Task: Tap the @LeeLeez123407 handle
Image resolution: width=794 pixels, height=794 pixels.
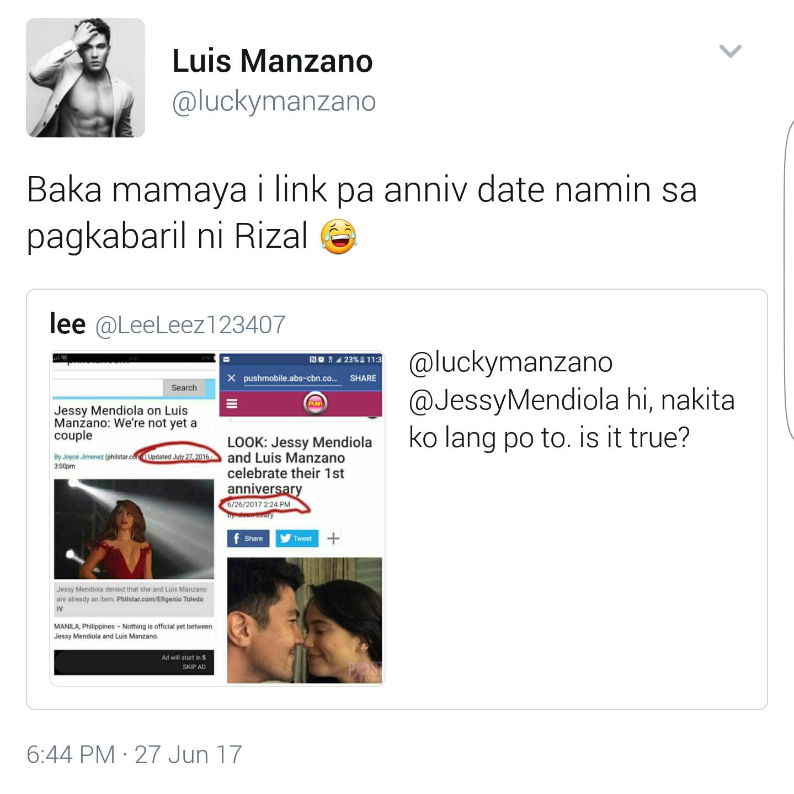Action: coord(190,324)
